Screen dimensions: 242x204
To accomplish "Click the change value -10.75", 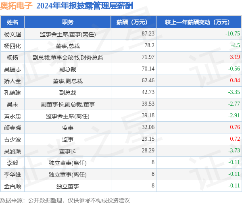I will coord(233,33).
